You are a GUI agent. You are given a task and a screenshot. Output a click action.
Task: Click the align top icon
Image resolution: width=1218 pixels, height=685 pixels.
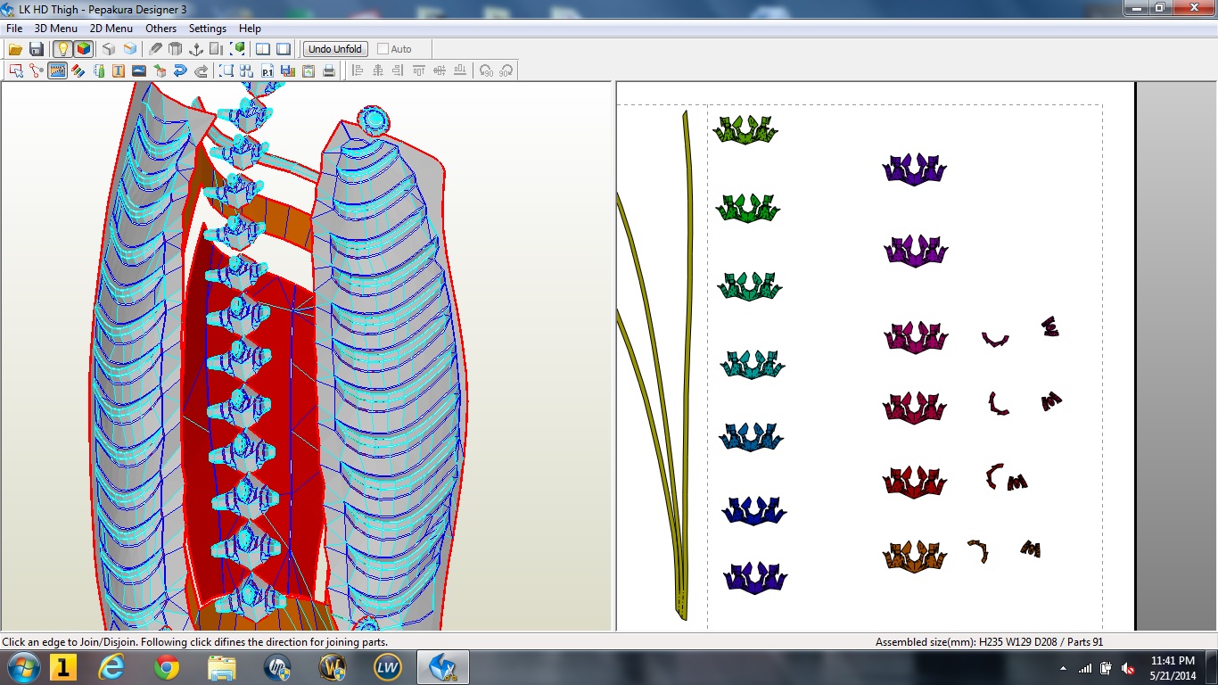(x=418, y=70)
